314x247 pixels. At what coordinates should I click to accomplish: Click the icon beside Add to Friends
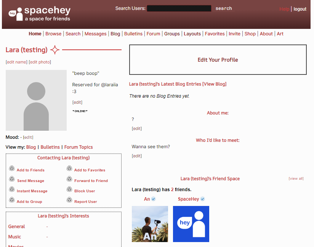coord(12,168)
